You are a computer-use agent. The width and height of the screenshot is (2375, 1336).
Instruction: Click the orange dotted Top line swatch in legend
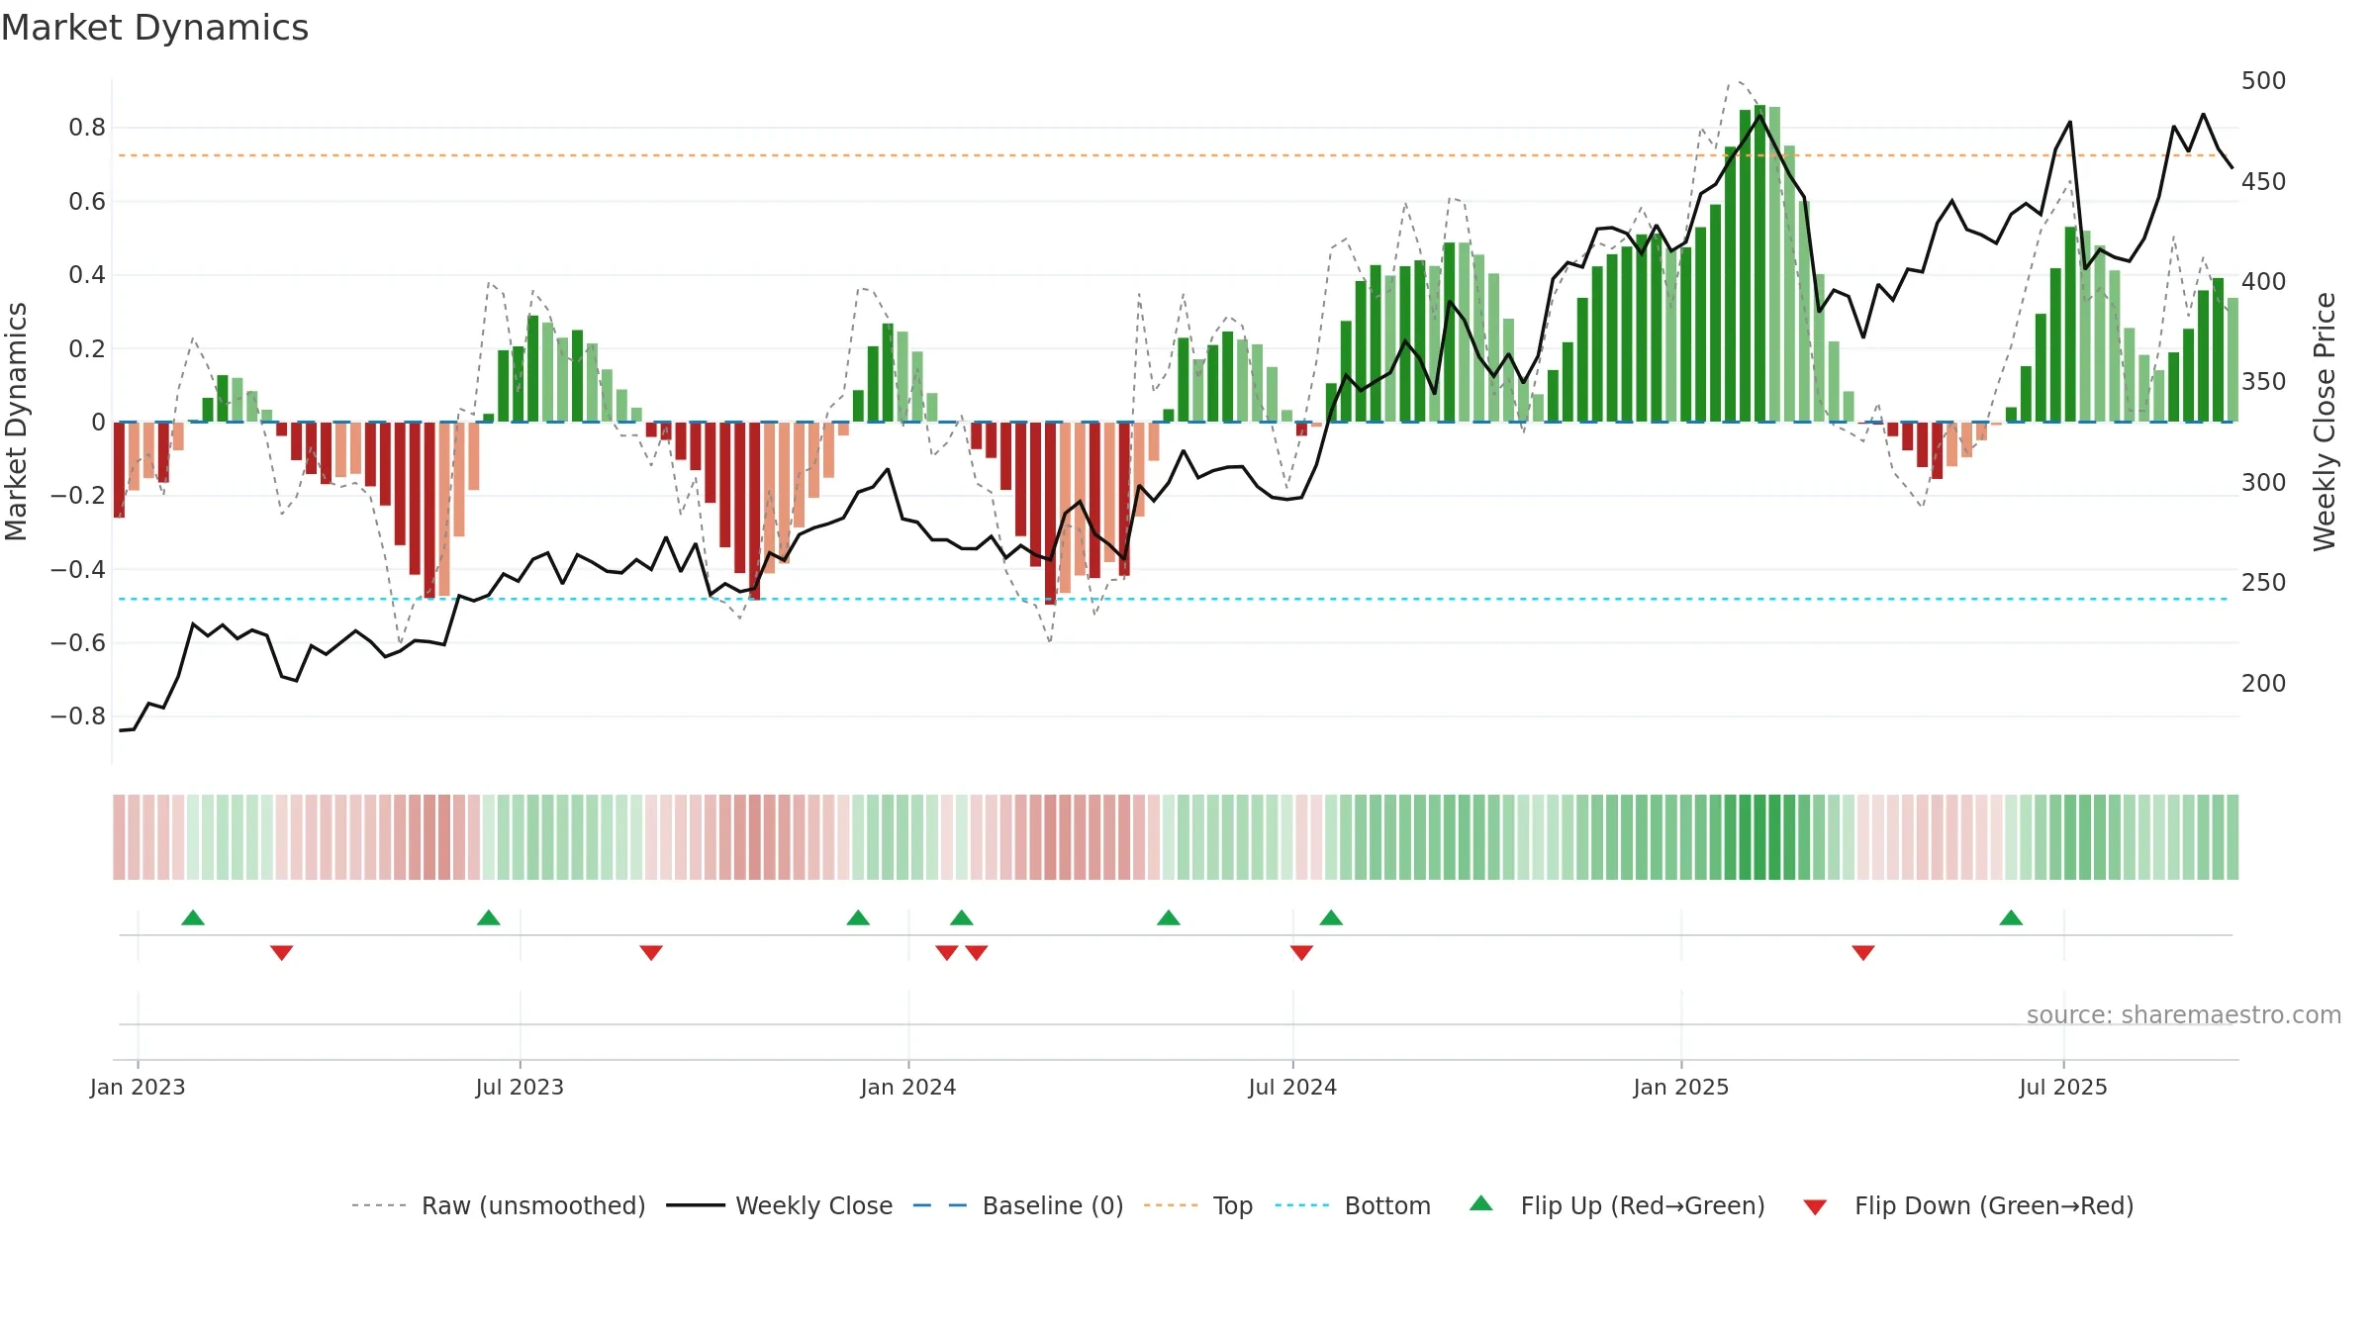tap(1171, 1205)
